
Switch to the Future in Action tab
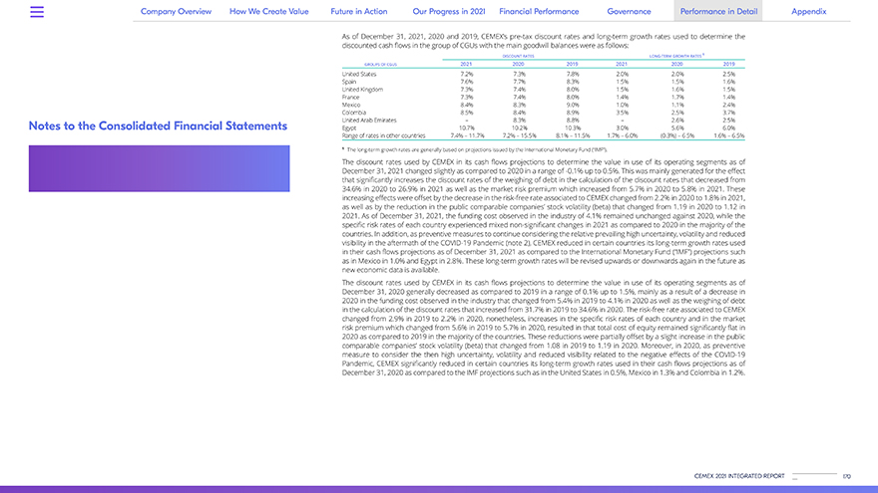pos(359,11)
